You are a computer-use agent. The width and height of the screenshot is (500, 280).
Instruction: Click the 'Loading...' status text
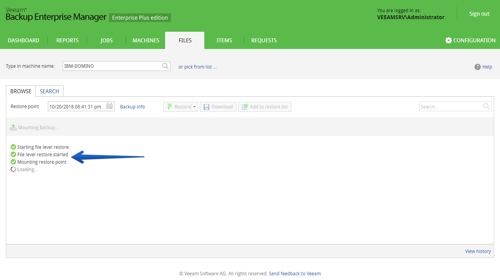click(x=27, y=170)
